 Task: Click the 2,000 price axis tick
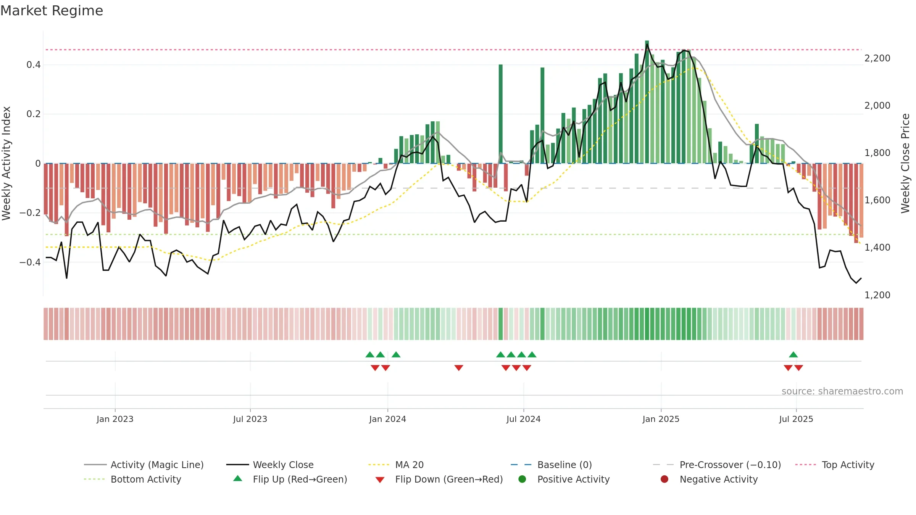877,105
